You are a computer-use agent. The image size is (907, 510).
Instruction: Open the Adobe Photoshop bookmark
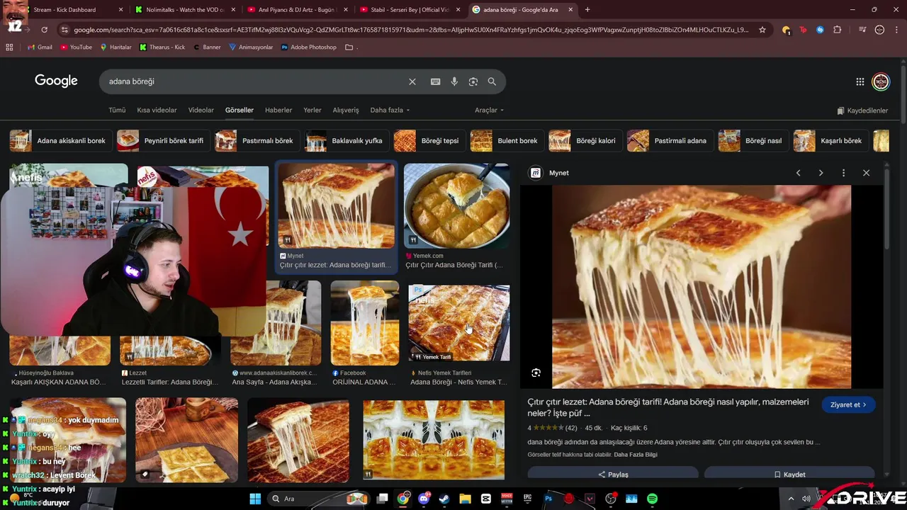pyautogui.click(x=308, y=47)
